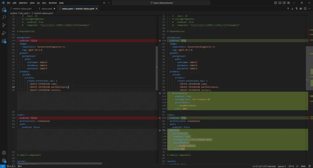Open the Manage gear icon
This screenshot has width=313, height=168.
point(4,161)
